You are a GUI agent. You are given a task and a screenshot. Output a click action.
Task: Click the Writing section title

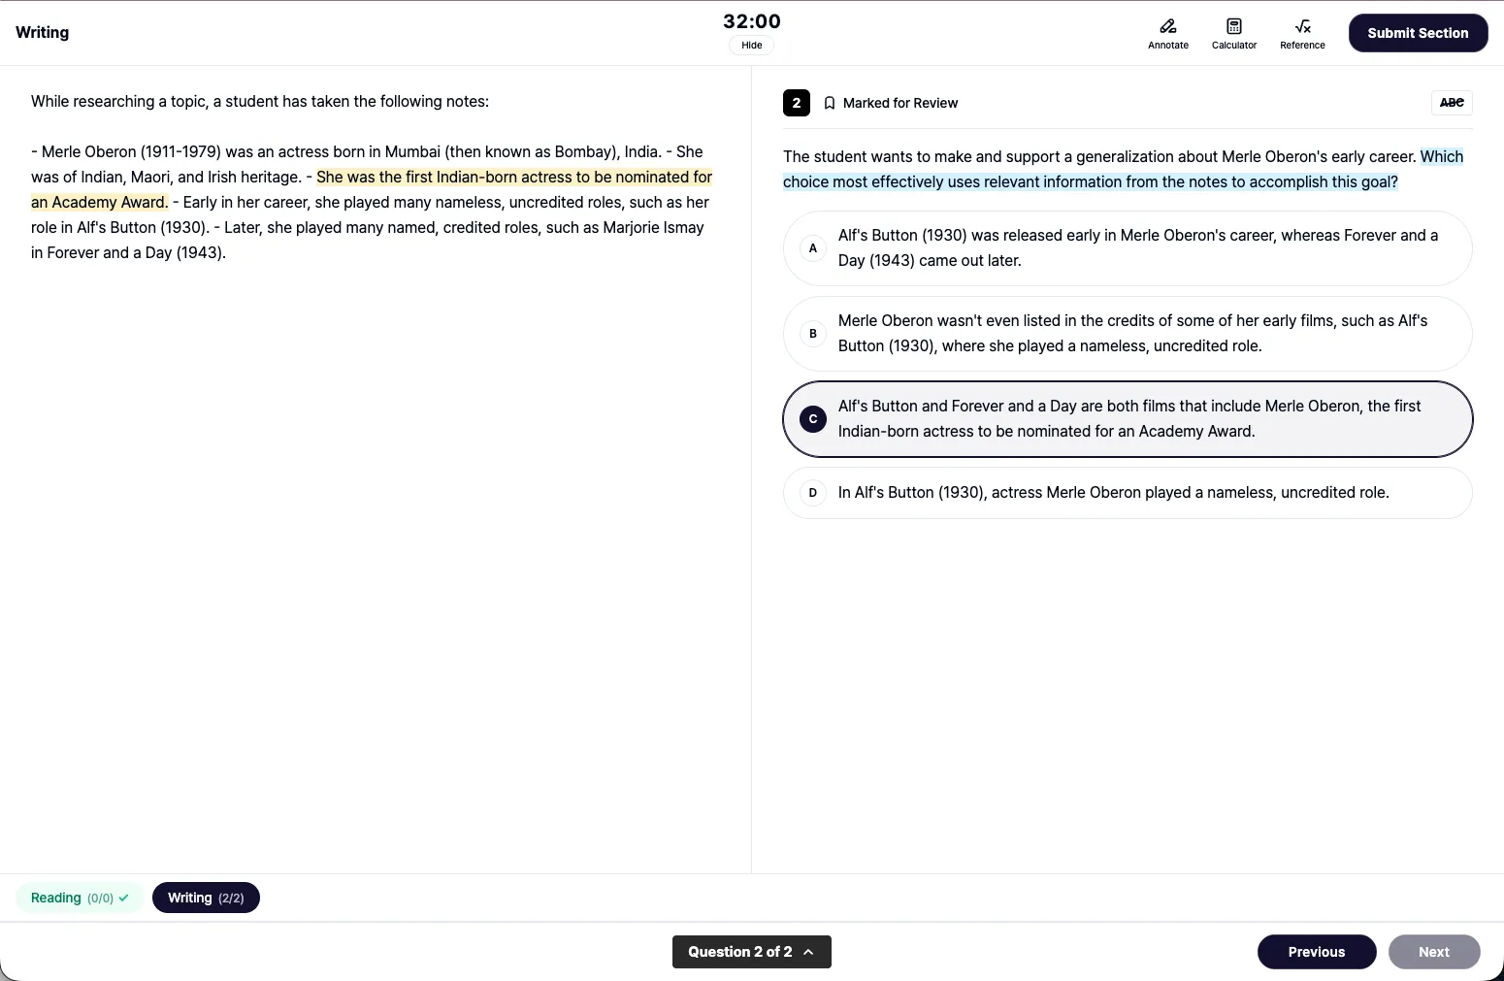[x=43, y=32]
